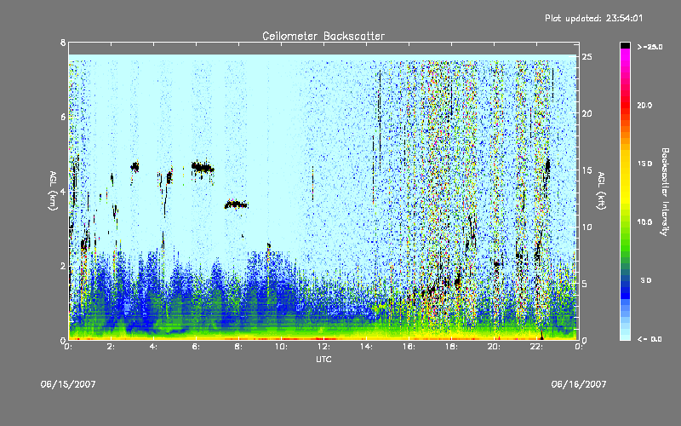Click the right kft axis tick label 5
This screenshot has height=426, width=681.
point(585,284)
